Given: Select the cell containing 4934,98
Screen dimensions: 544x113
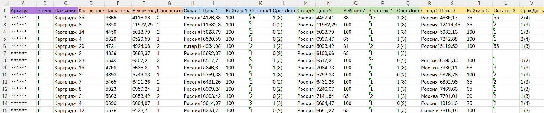Looking at the screenshot, I should [x=213, y=46].
